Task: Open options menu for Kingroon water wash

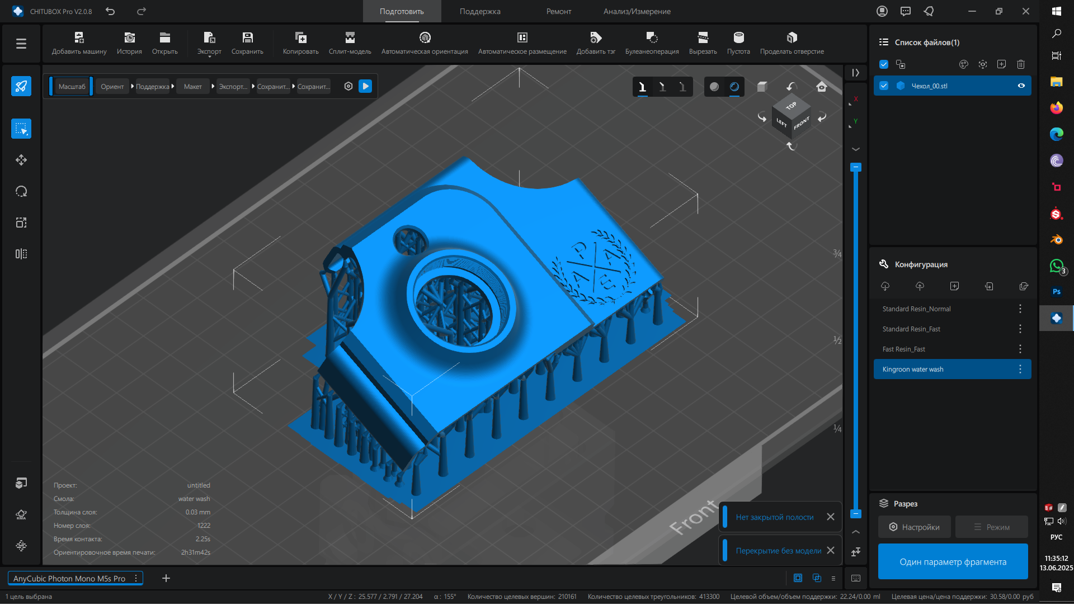Action: [1020, 370]
